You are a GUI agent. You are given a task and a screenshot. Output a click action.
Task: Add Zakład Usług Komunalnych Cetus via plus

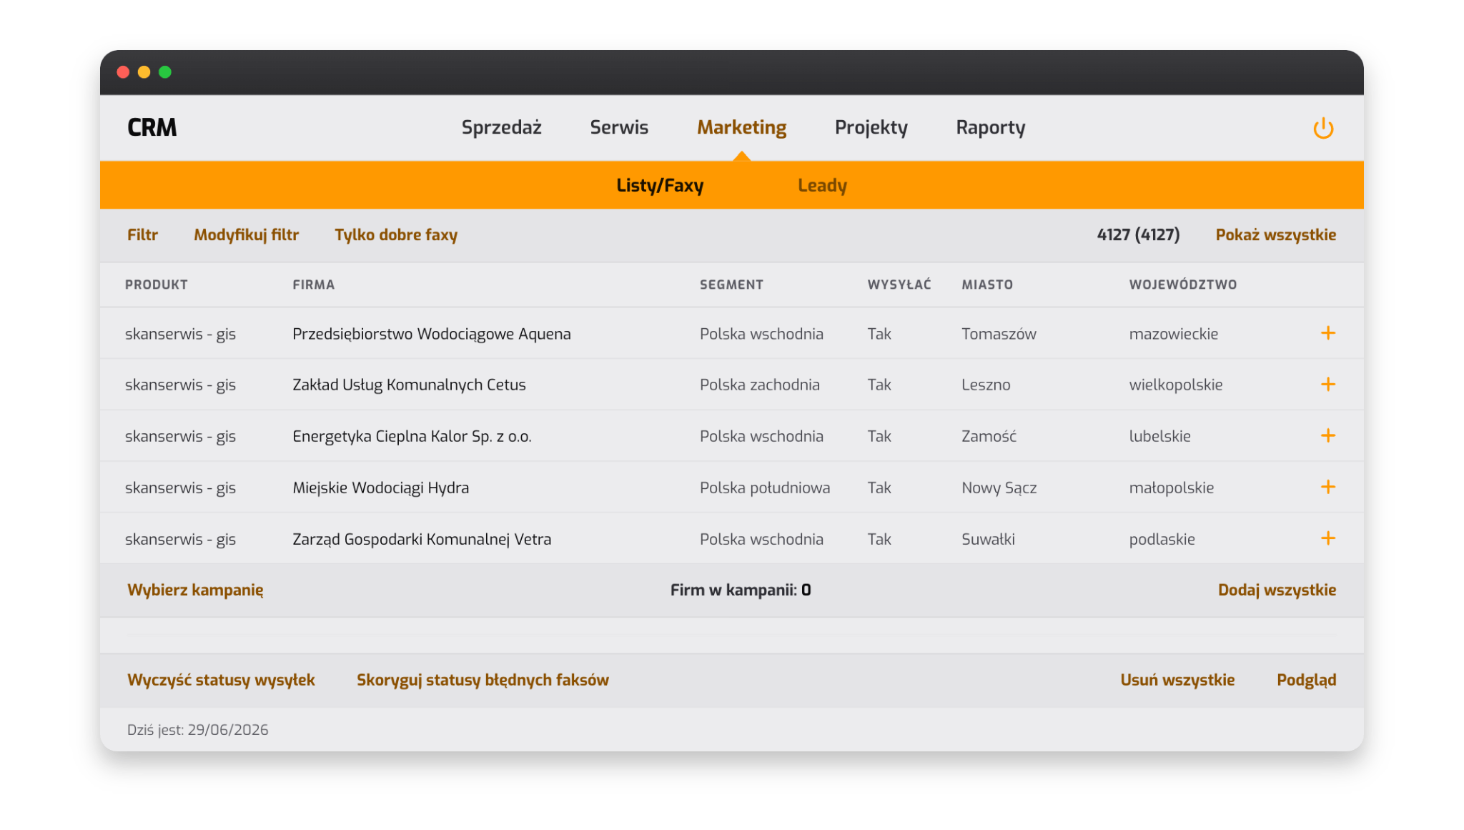(x=1328, y=385)
